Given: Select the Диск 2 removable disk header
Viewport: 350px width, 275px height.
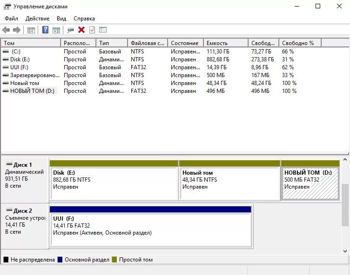Looking at the screenshot, I should [25, 226].
